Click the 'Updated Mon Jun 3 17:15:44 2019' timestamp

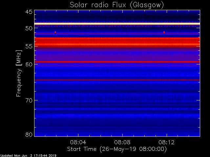[x=28, y=156]
